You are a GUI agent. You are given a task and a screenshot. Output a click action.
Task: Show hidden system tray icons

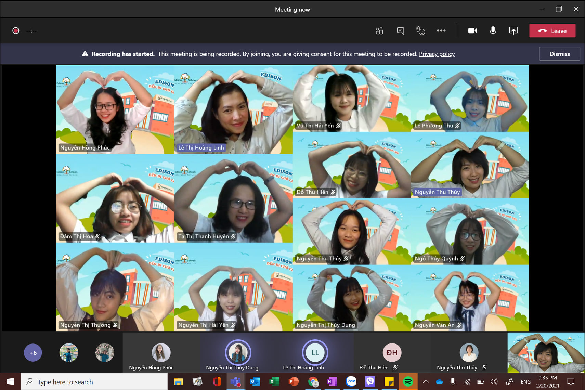click(426, 382)
